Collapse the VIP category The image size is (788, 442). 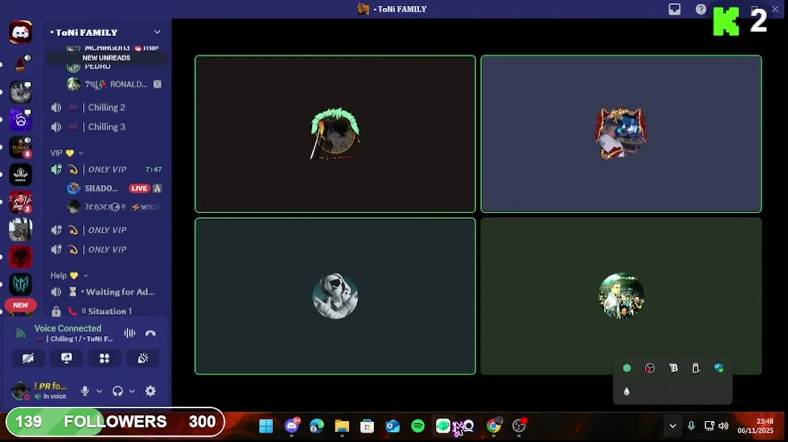66,153
